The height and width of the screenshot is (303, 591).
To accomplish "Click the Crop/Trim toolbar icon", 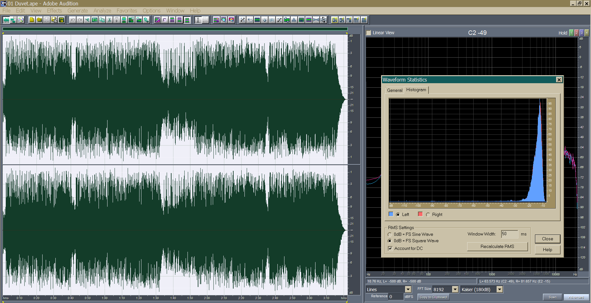I will [95, 20].
